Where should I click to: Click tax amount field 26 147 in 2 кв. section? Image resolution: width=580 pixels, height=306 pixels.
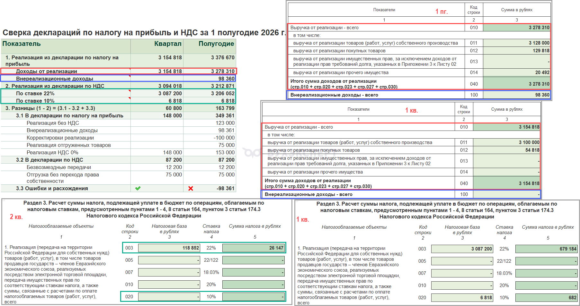pyautogui.click(x=253, y=248)
